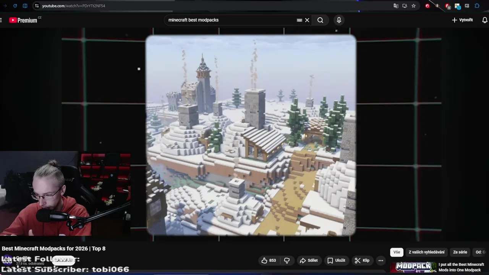Reload the page in the browser

(x=15, y=6)
